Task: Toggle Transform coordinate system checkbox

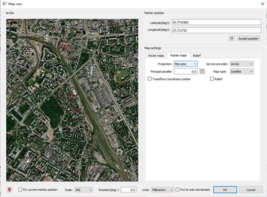Action: [x=150, y=79]
